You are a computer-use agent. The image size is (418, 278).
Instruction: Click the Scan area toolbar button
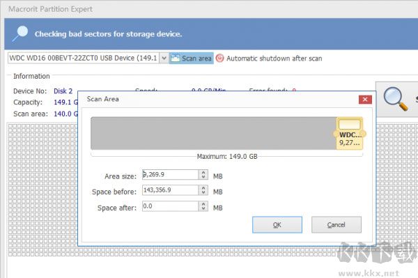[x=191, y=58]
